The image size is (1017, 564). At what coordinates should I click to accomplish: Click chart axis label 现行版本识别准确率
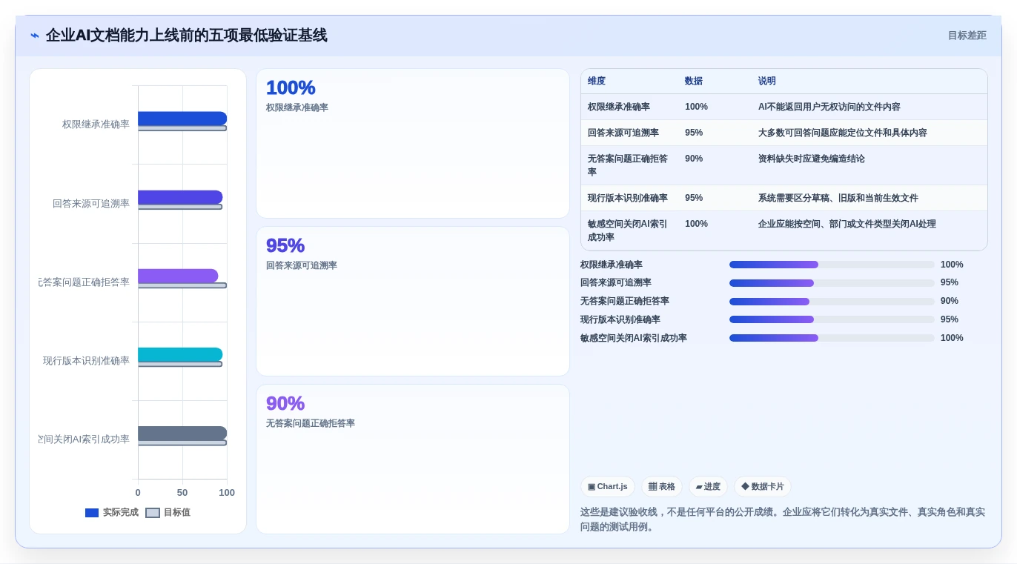click(87, 361)
